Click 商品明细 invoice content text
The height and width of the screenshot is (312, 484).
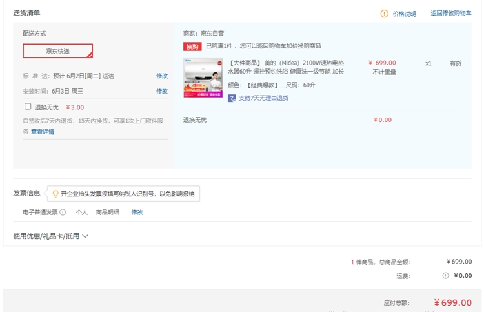point(107,213)
